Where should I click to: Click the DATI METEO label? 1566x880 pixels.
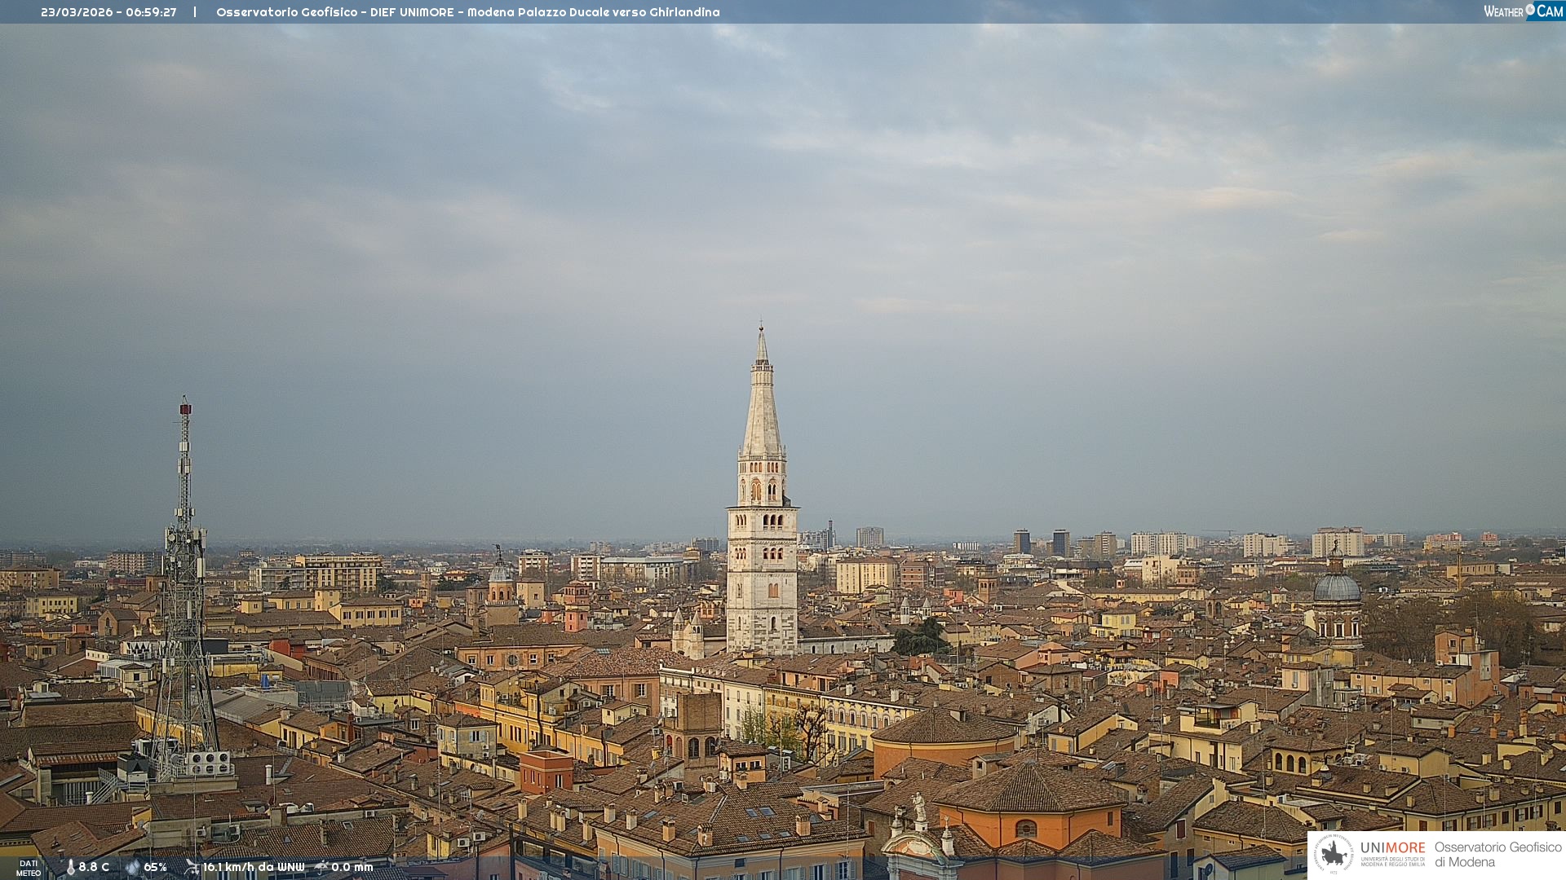coord(29,868)
